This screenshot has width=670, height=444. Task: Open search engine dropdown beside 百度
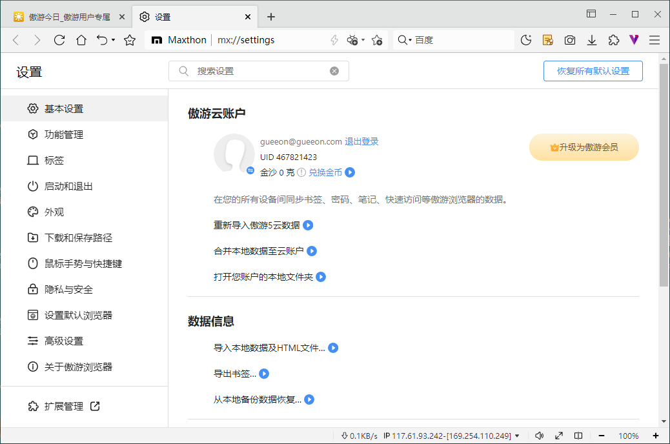(409, 41)
